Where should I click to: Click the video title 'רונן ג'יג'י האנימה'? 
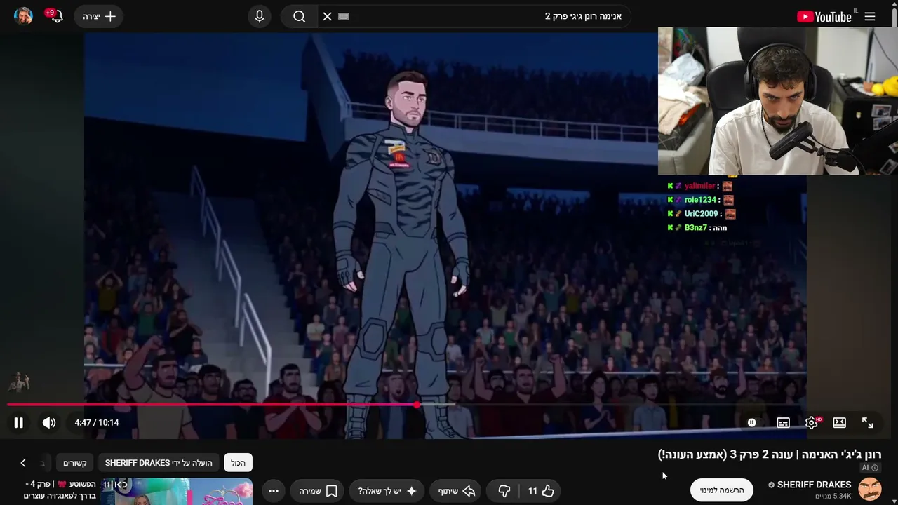coord(770,454)
